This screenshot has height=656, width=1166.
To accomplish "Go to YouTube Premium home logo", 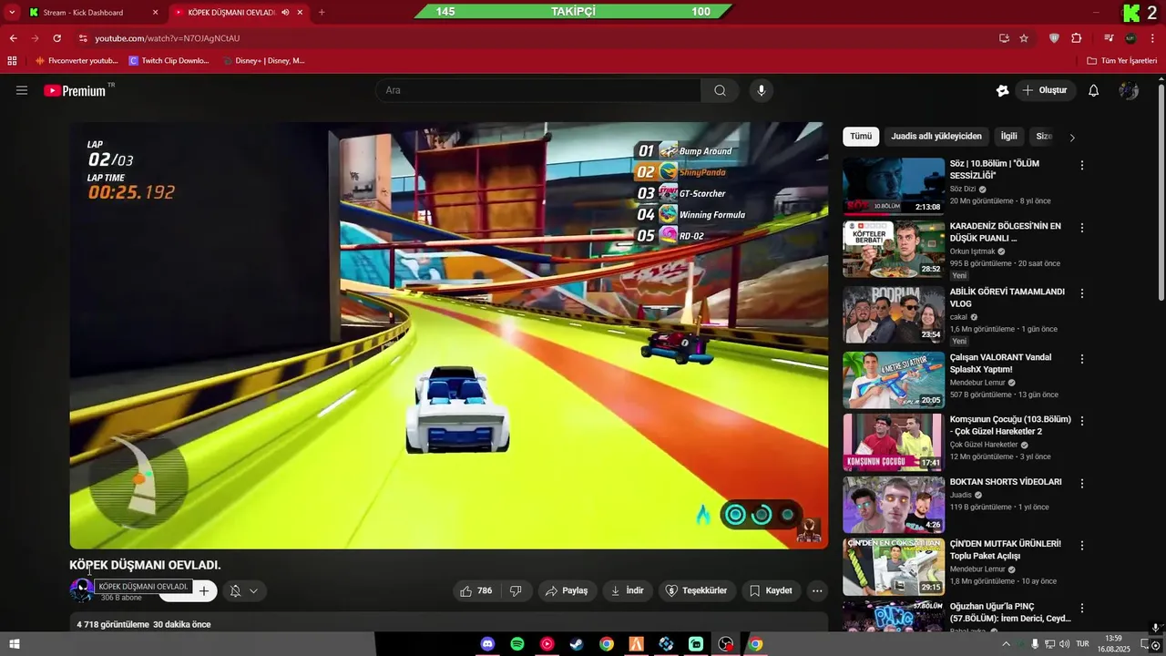I will pos(75,90).
